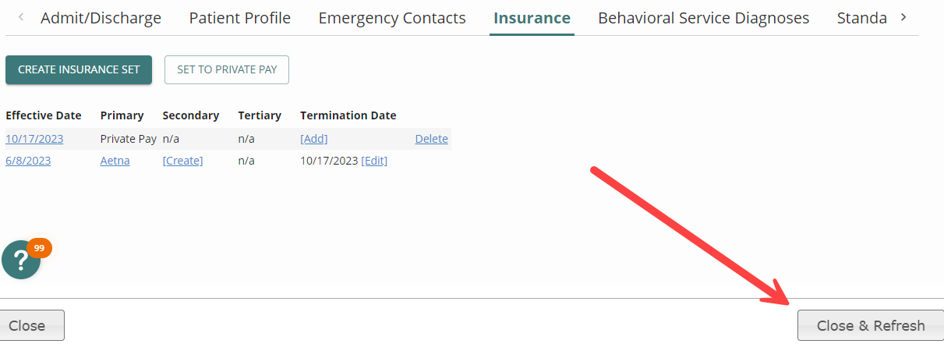Open the Behavioral Service Diagnoses tab
944x344 pixels.
click(x=703, y=18)
